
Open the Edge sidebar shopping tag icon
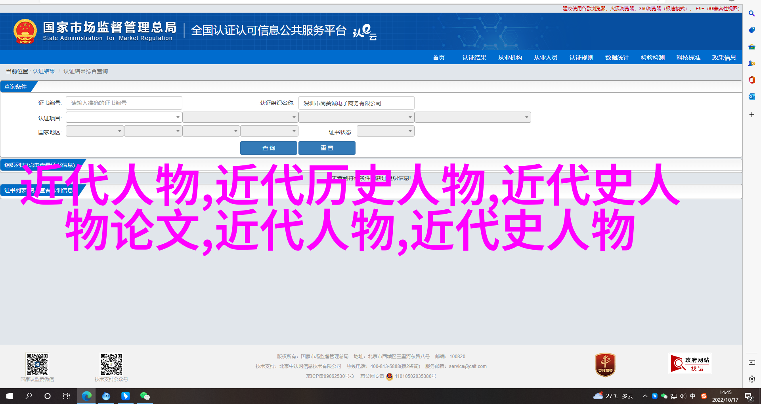point(751,30)
